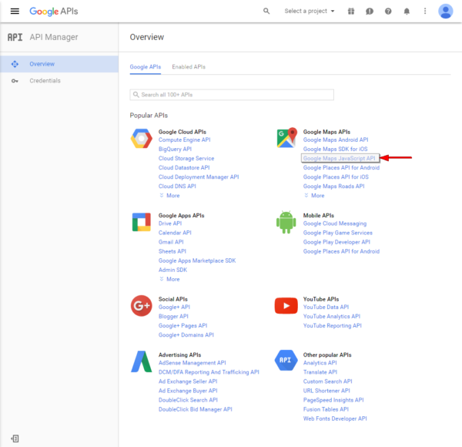Click the Google+ Social APIs icon
Image resolution: width=462 pixels, height=447 pixels.
[x=142, y=306]
